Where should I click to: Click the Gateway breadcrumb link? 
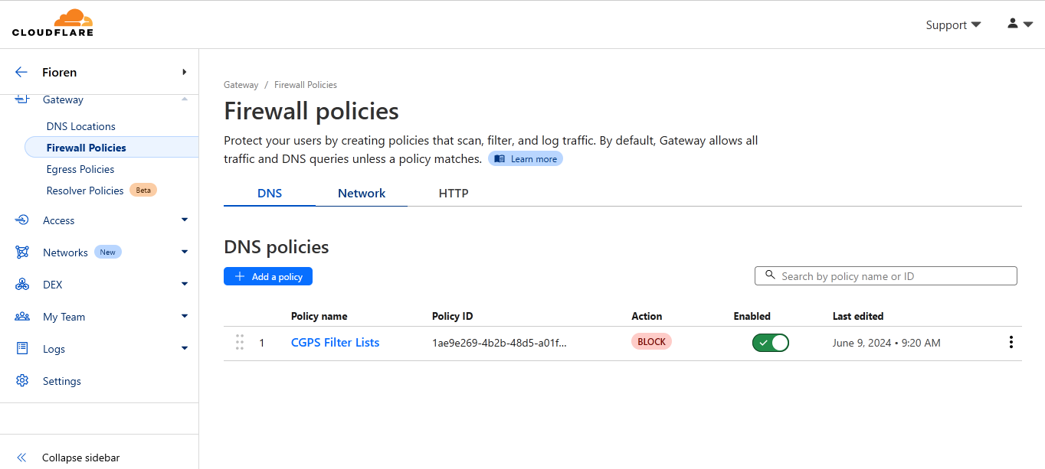coord(241,85)
